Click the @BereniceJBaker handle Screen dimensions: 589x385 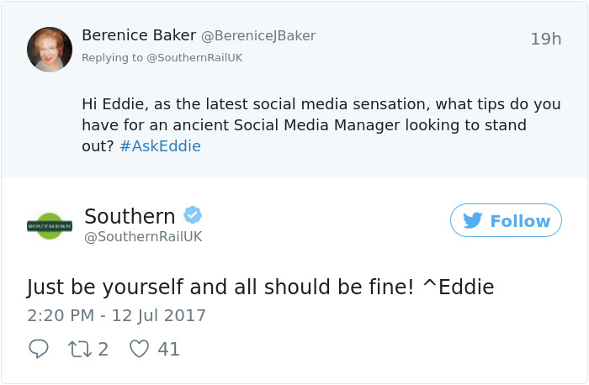(258, 36)
